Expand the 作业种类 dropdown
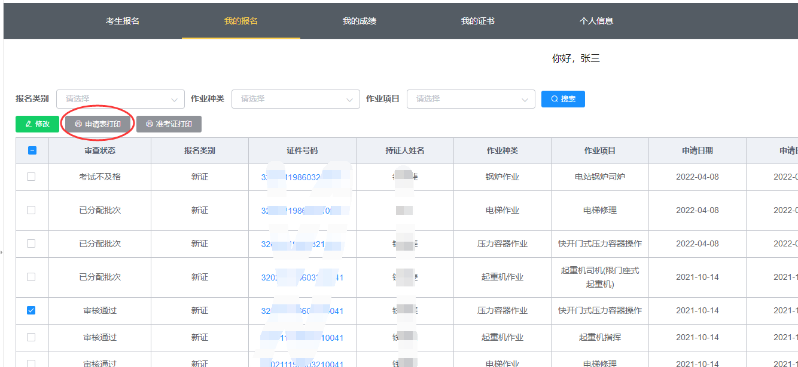This screenshot has height=367, width=798. [x=296, y=99]
